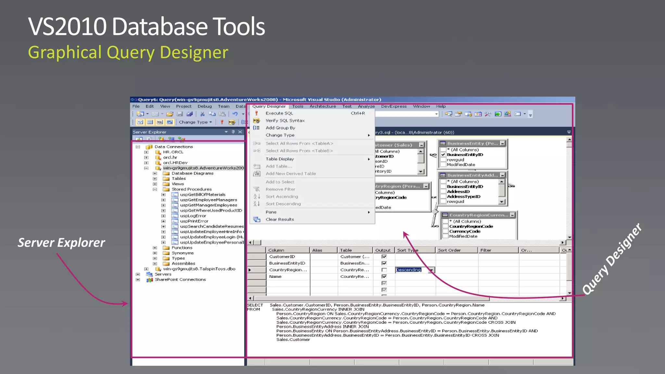Show the Criteria pane icon
Screen dimensions: 665x374
(150, 122)
